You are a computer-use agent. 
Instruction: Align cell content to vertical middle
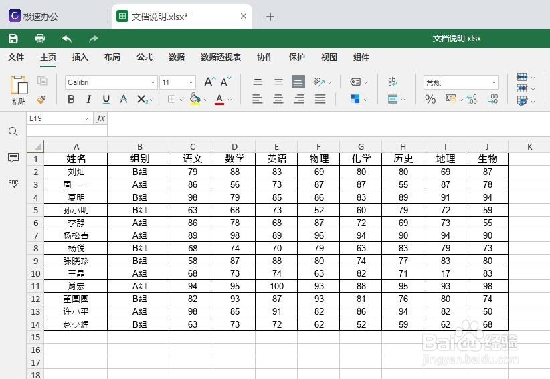coord(278,82)
